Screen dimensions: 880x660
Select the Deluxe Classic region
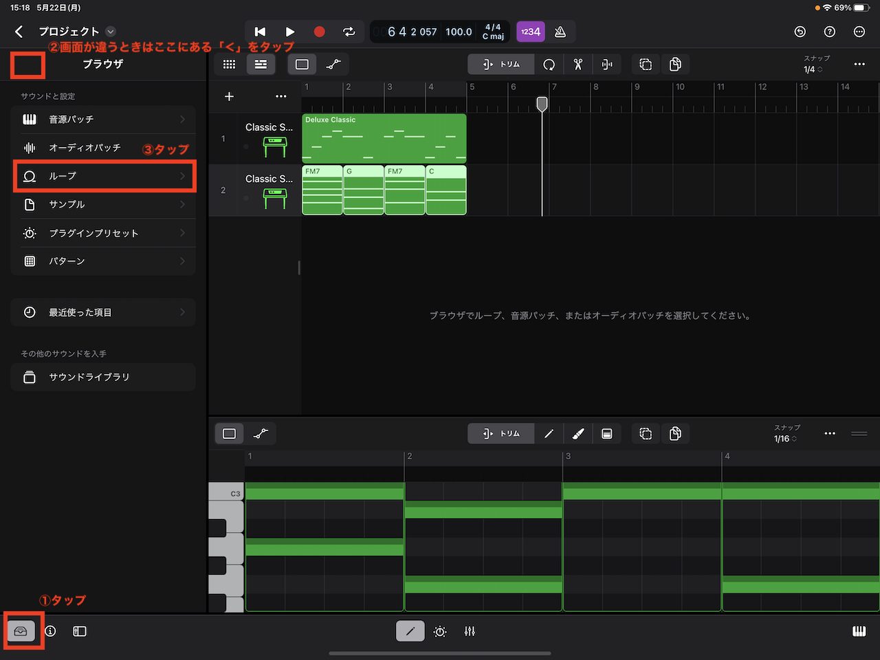384,137
